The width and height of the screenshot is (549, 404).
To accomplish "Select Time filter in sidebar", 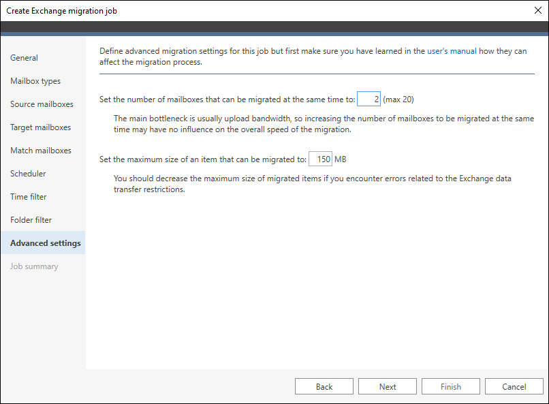I will click(x=29, y=196).
